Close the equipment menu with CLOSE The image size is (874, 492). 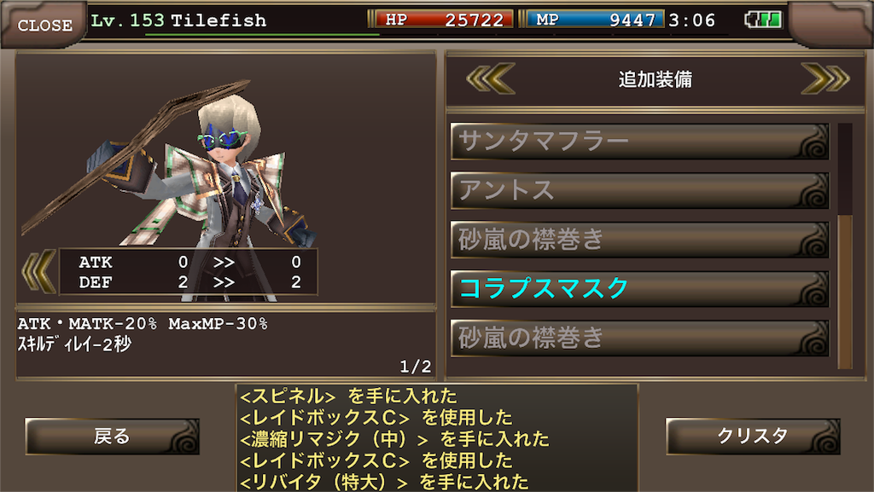44,25
